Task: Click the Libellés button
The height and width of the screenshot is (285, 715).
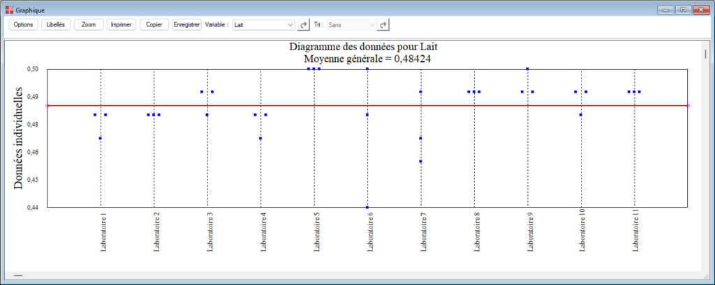Action: pyautogui.click(x=56, y=25)
